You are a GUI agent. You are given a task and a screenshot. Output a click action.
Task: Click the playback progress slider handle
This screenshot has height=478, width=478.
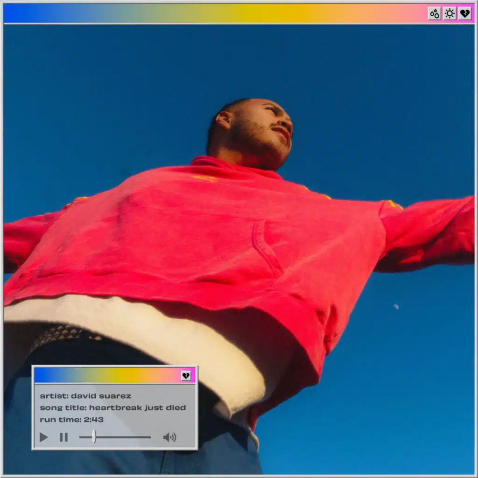[94, 436]
